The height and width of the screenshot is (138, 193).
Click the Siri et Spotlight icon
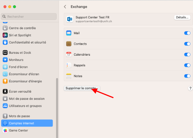tap(5, 35)
